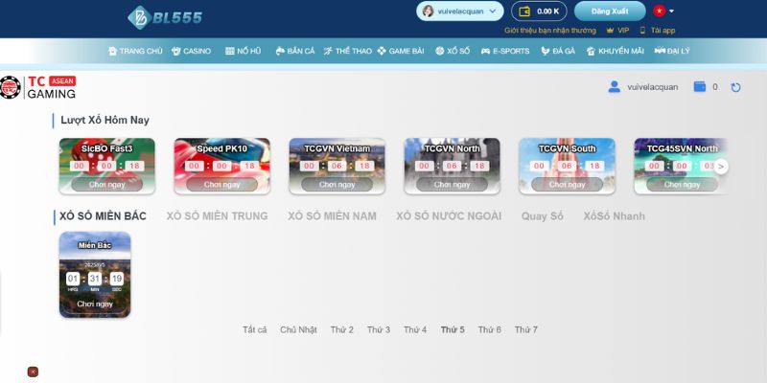Filter by Thứ 5 day
Viewport: 767px width, 383px height.
pos(453,329)
